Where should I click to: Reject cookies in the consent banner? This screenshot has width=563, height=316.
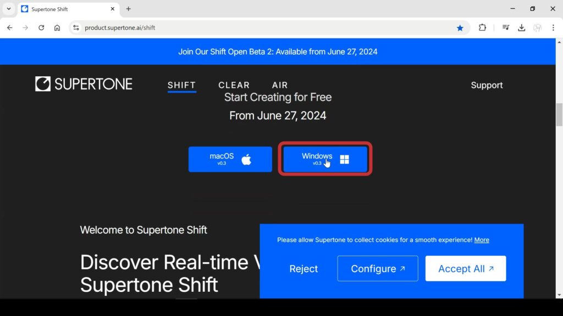tap(303, 269)
